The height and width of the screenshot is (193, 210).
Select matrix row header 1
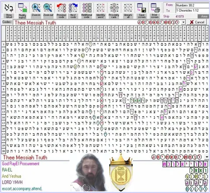(3, 44)
